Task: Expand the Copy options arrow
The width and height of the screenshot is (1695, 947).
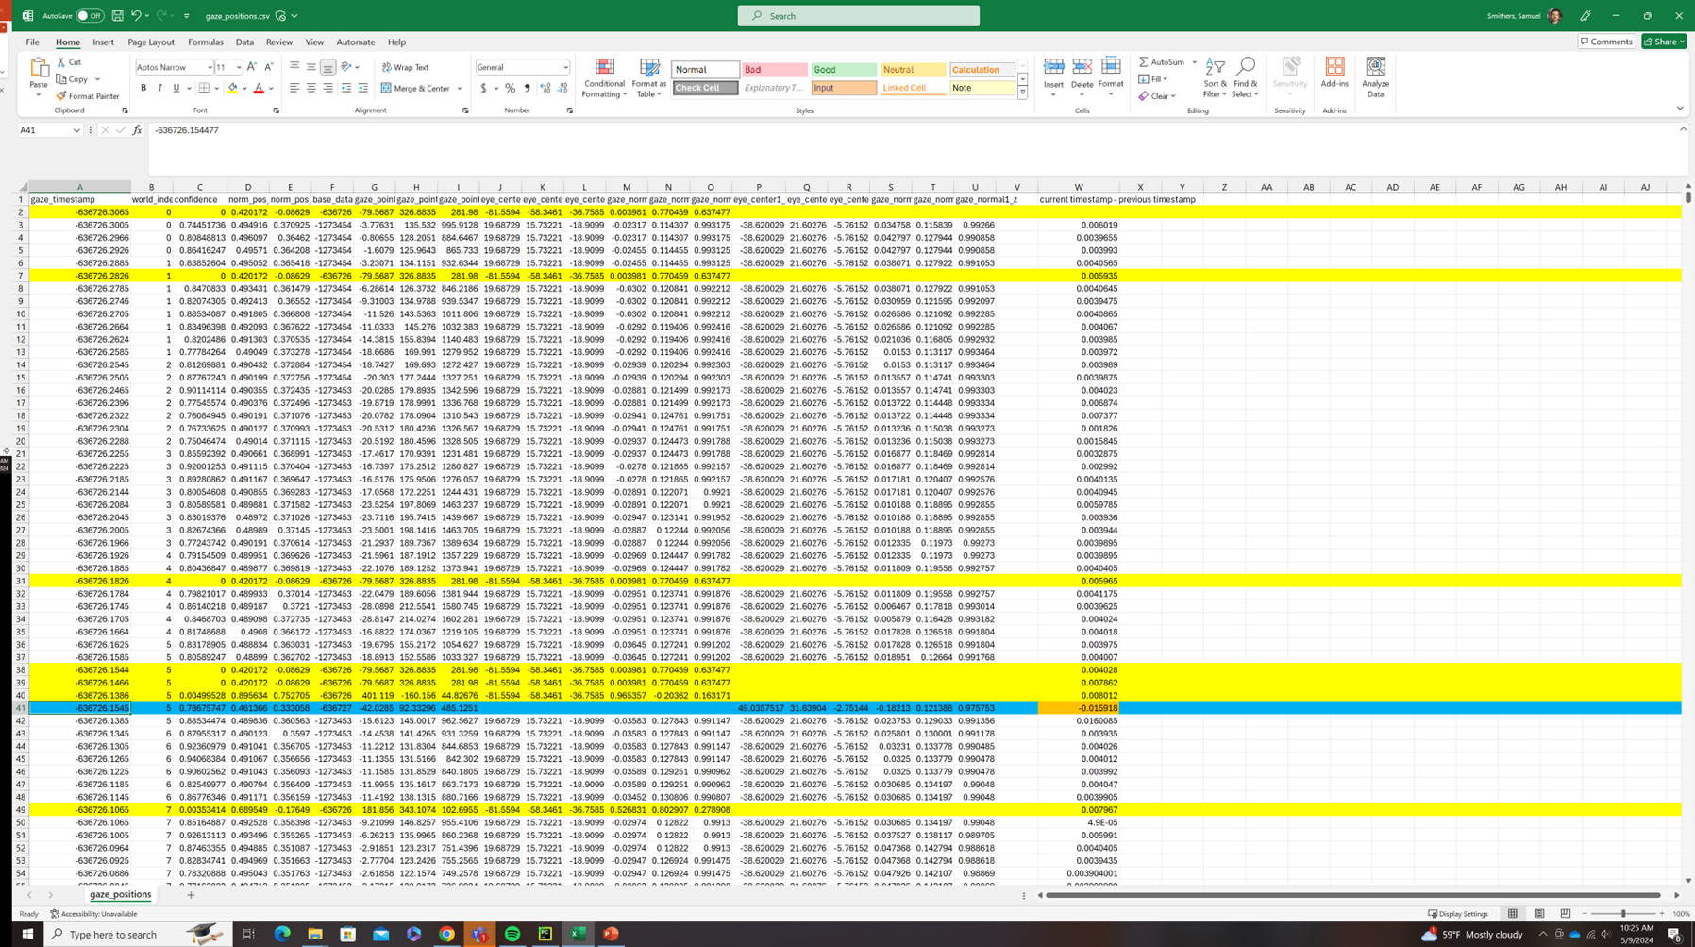Action: click(x=97, y=79)
